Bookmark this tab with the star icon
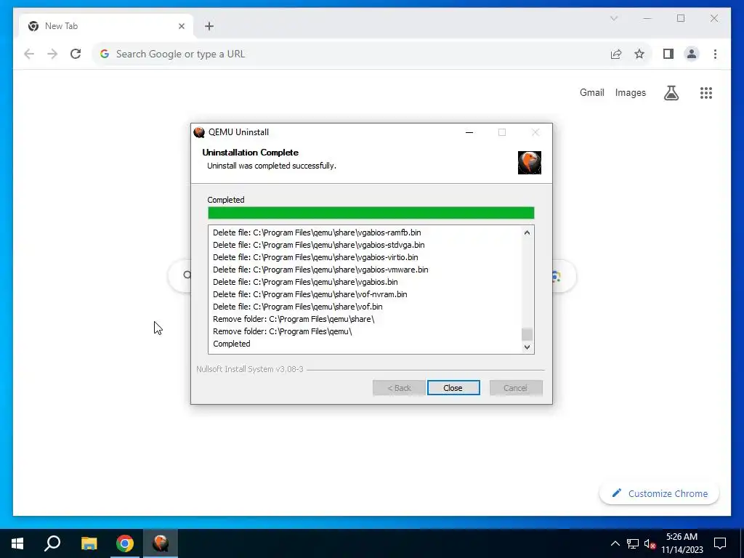744x558 pixels. pyautogui.click(x=639, y=54)
